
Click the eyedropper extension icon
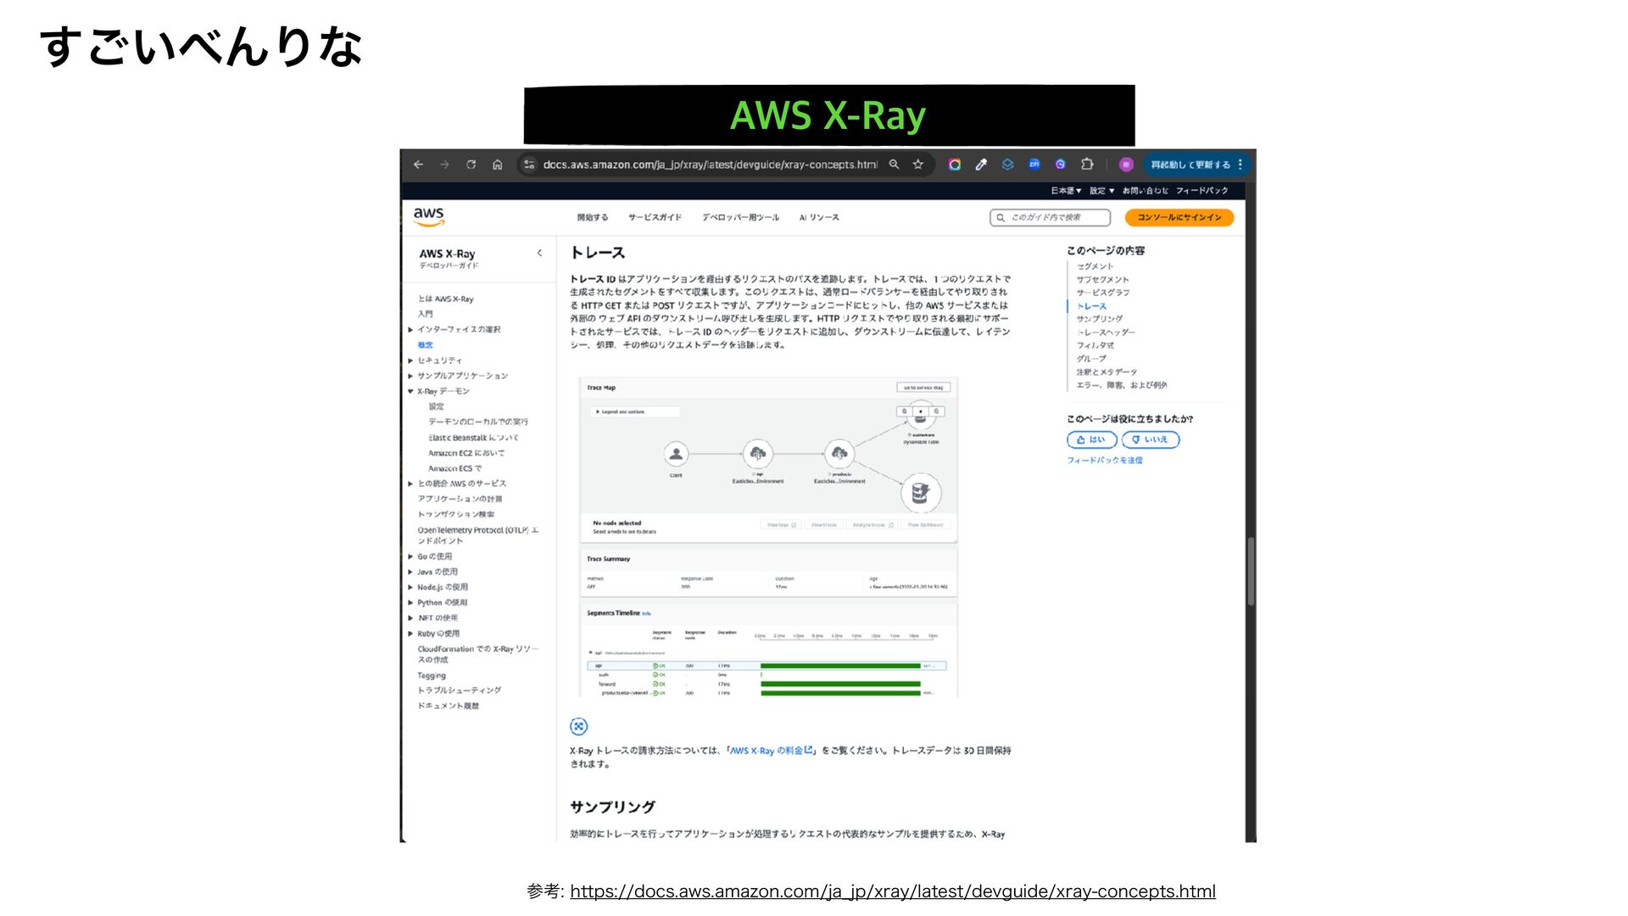tap(981, 165)
